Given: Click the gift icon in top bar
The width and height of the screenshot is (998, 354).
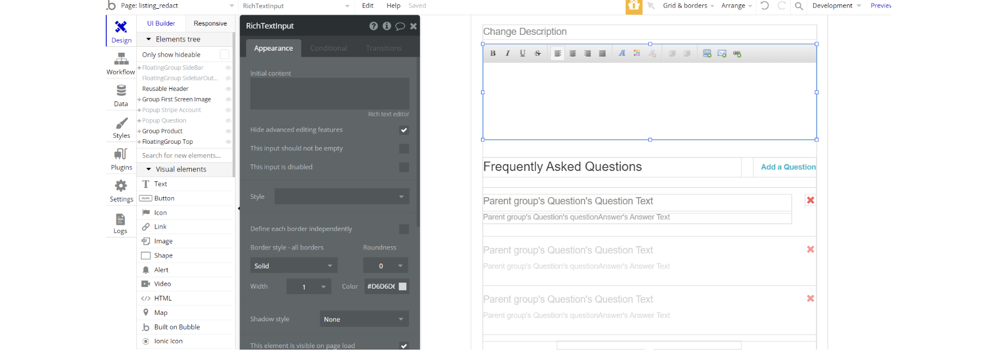Looking at the screenshot, I should (634, 6).
